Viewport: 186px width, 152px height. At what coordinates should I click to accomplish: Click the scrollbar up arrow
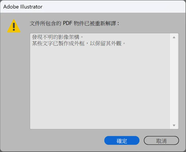point(174,37)
